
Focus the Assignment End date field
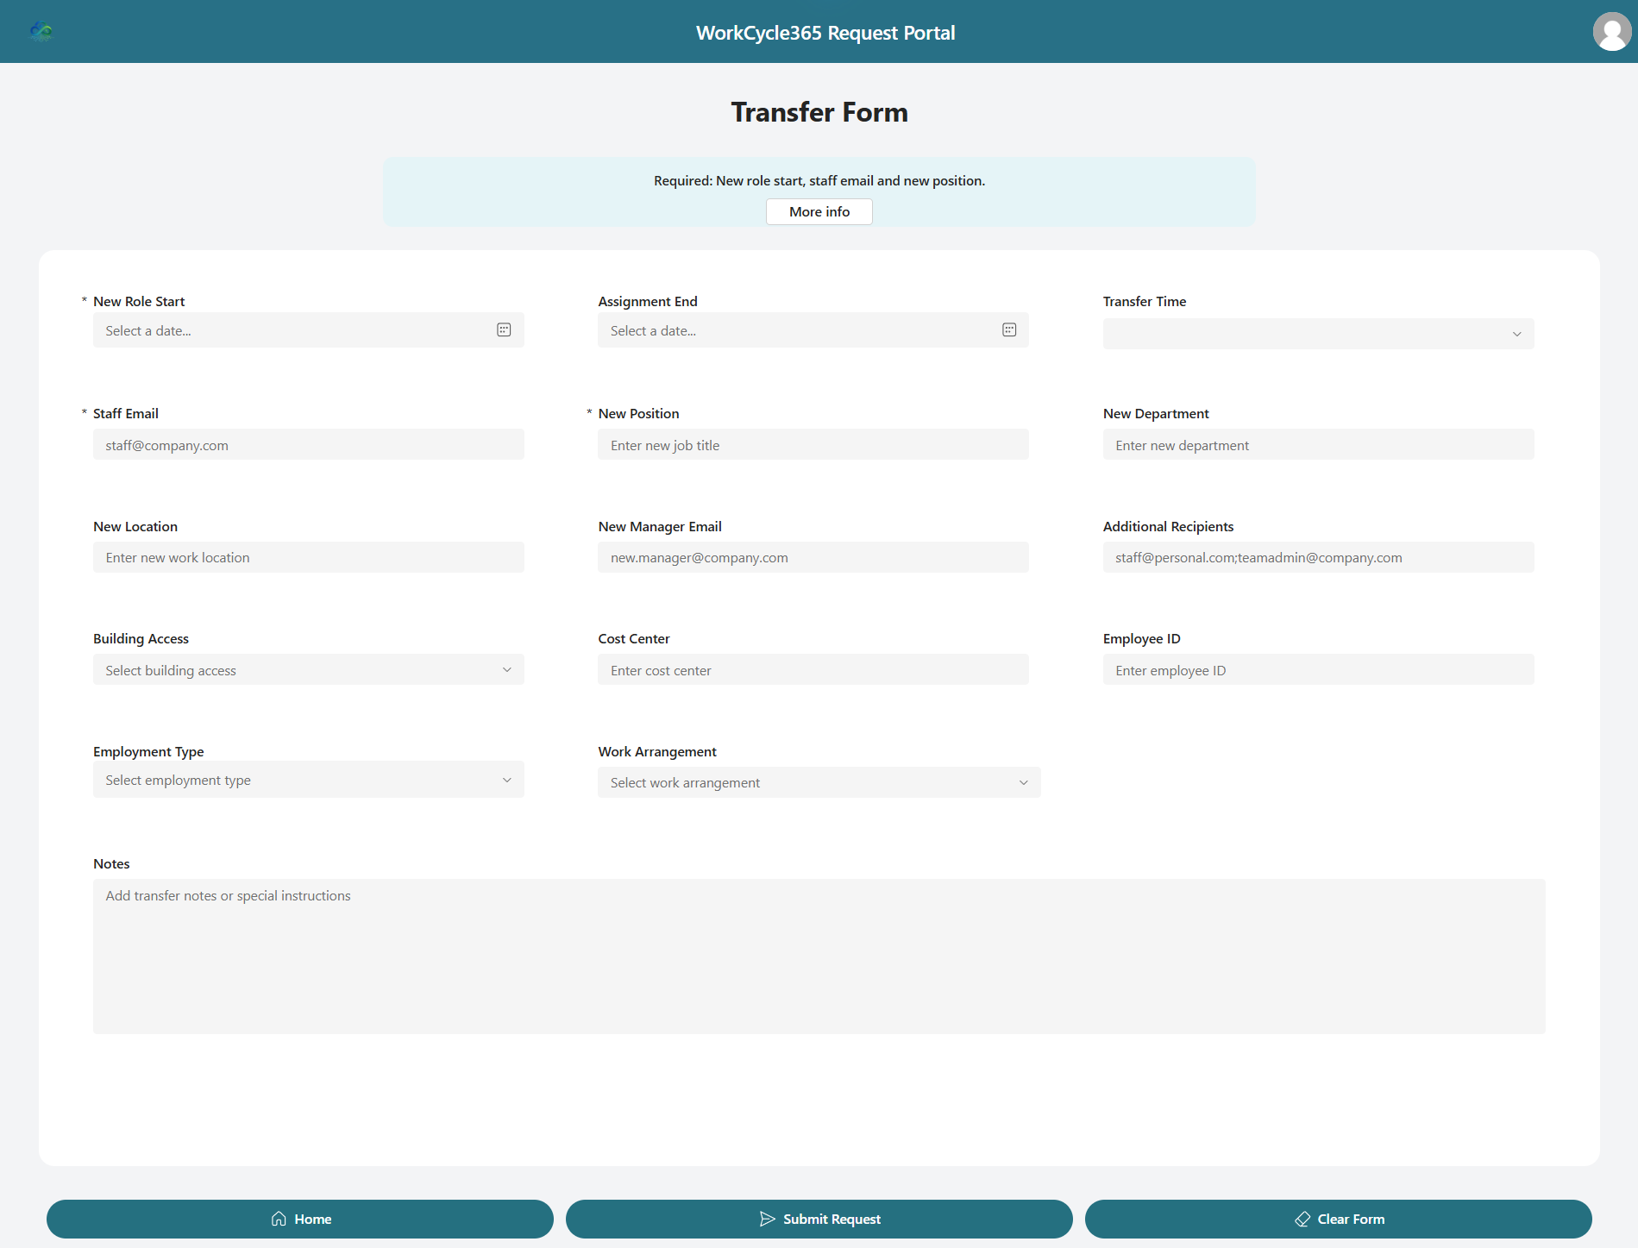click(813, 330)
